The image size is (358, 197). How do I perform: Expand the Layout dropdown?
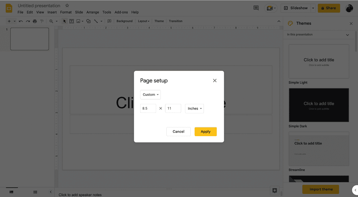coord(144,21)
